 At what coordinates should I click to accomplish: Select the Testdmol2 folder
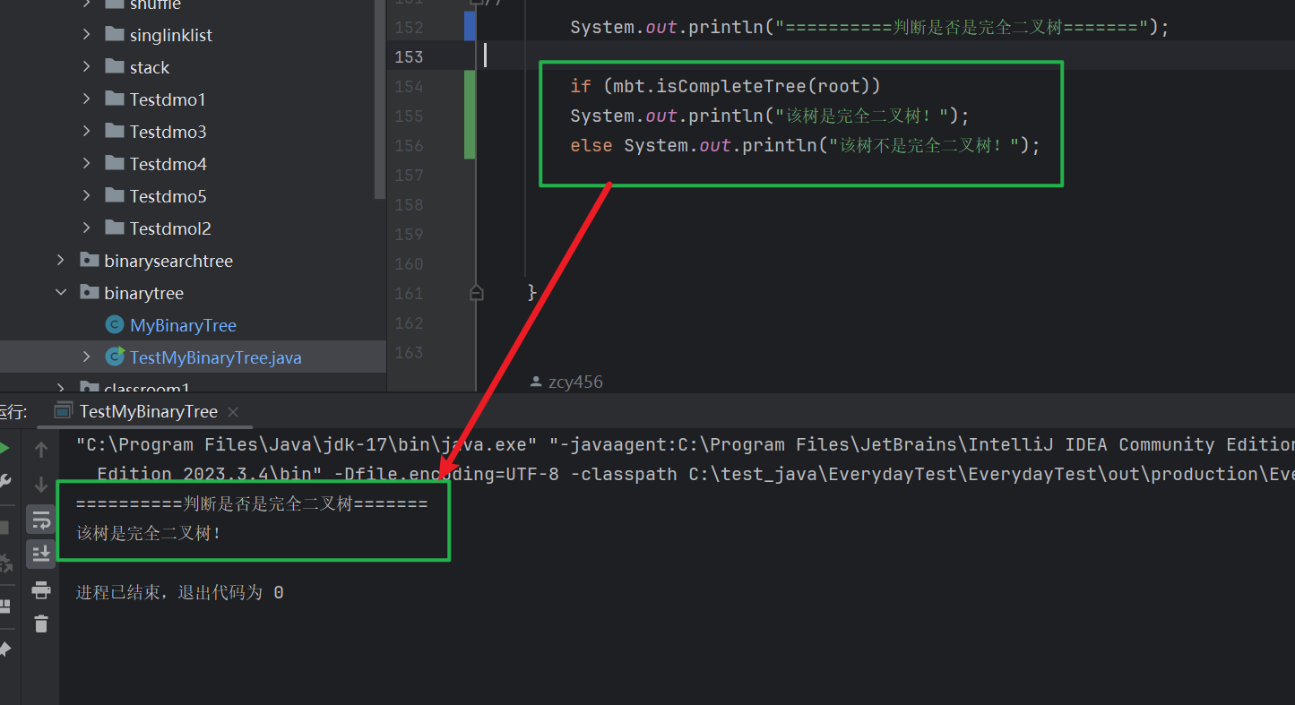pos(170,228)
